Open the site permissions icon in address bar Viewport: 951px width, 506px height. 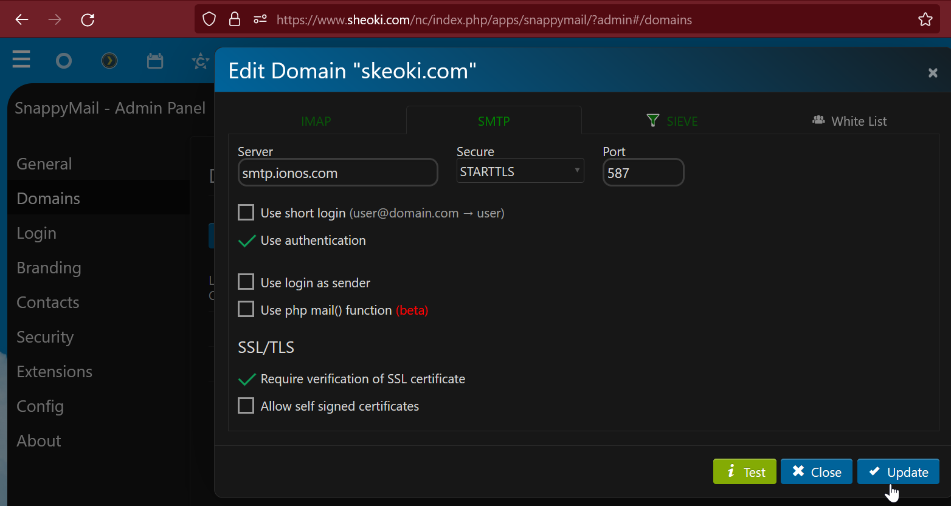(x=260, y=19)
